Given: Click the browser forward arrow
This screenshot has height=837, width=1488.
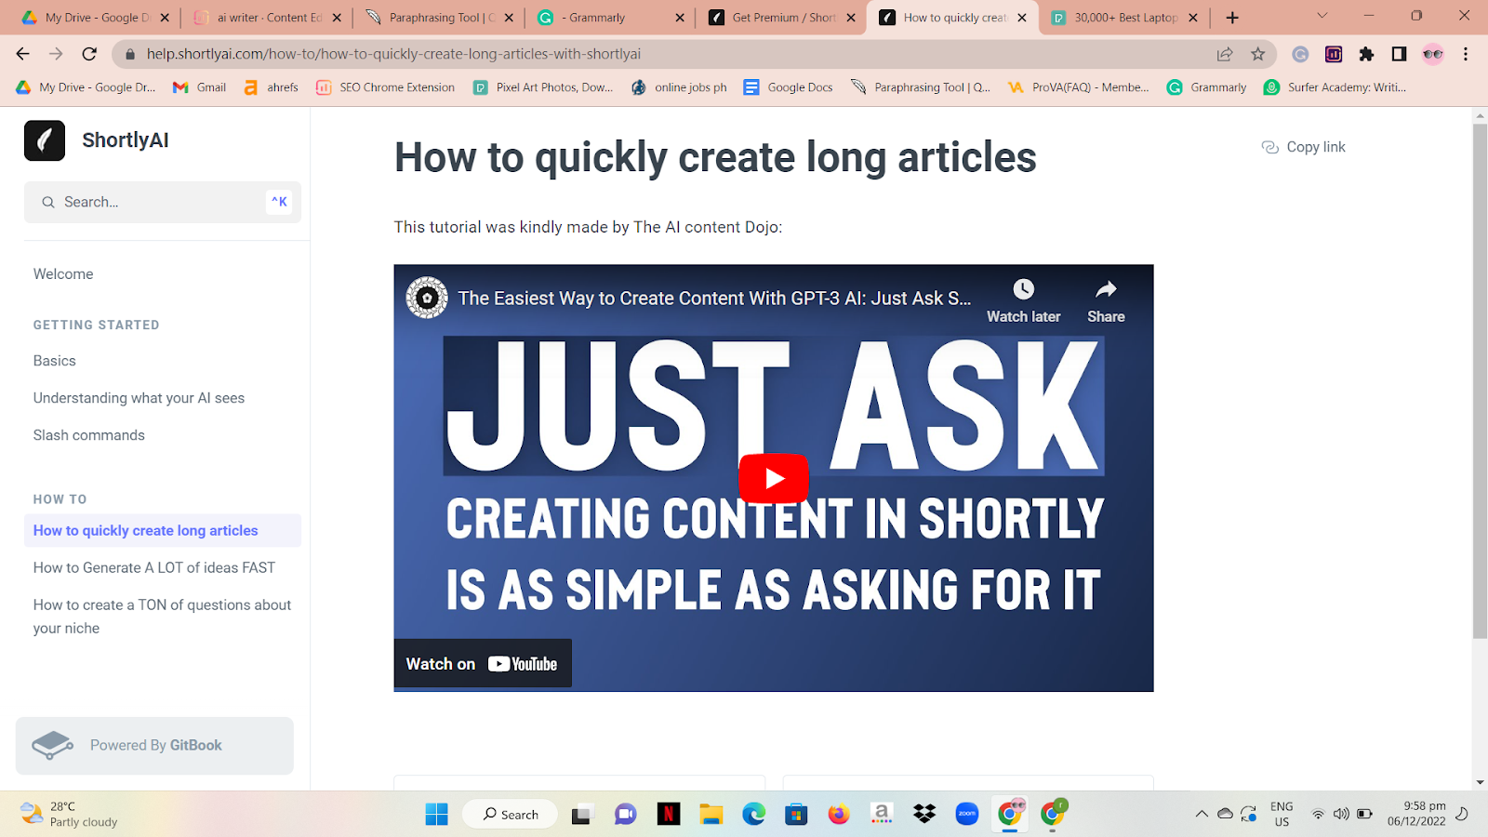Looking at the screenshot, I should [56, 54].
